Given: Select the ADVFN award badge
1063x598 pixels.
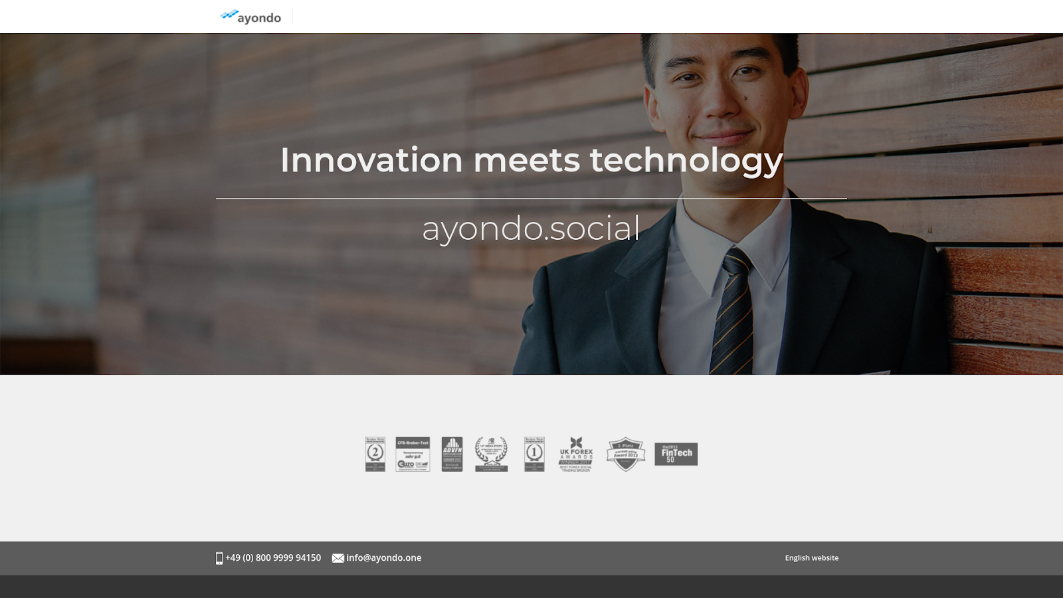Looking at the screenshot, I should pyautogui.click(x=452, y=454).
